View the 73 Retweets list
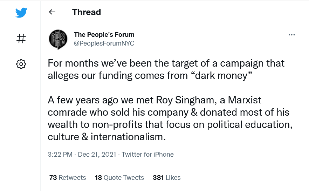309x191 pixels. (x=68, y=178)
